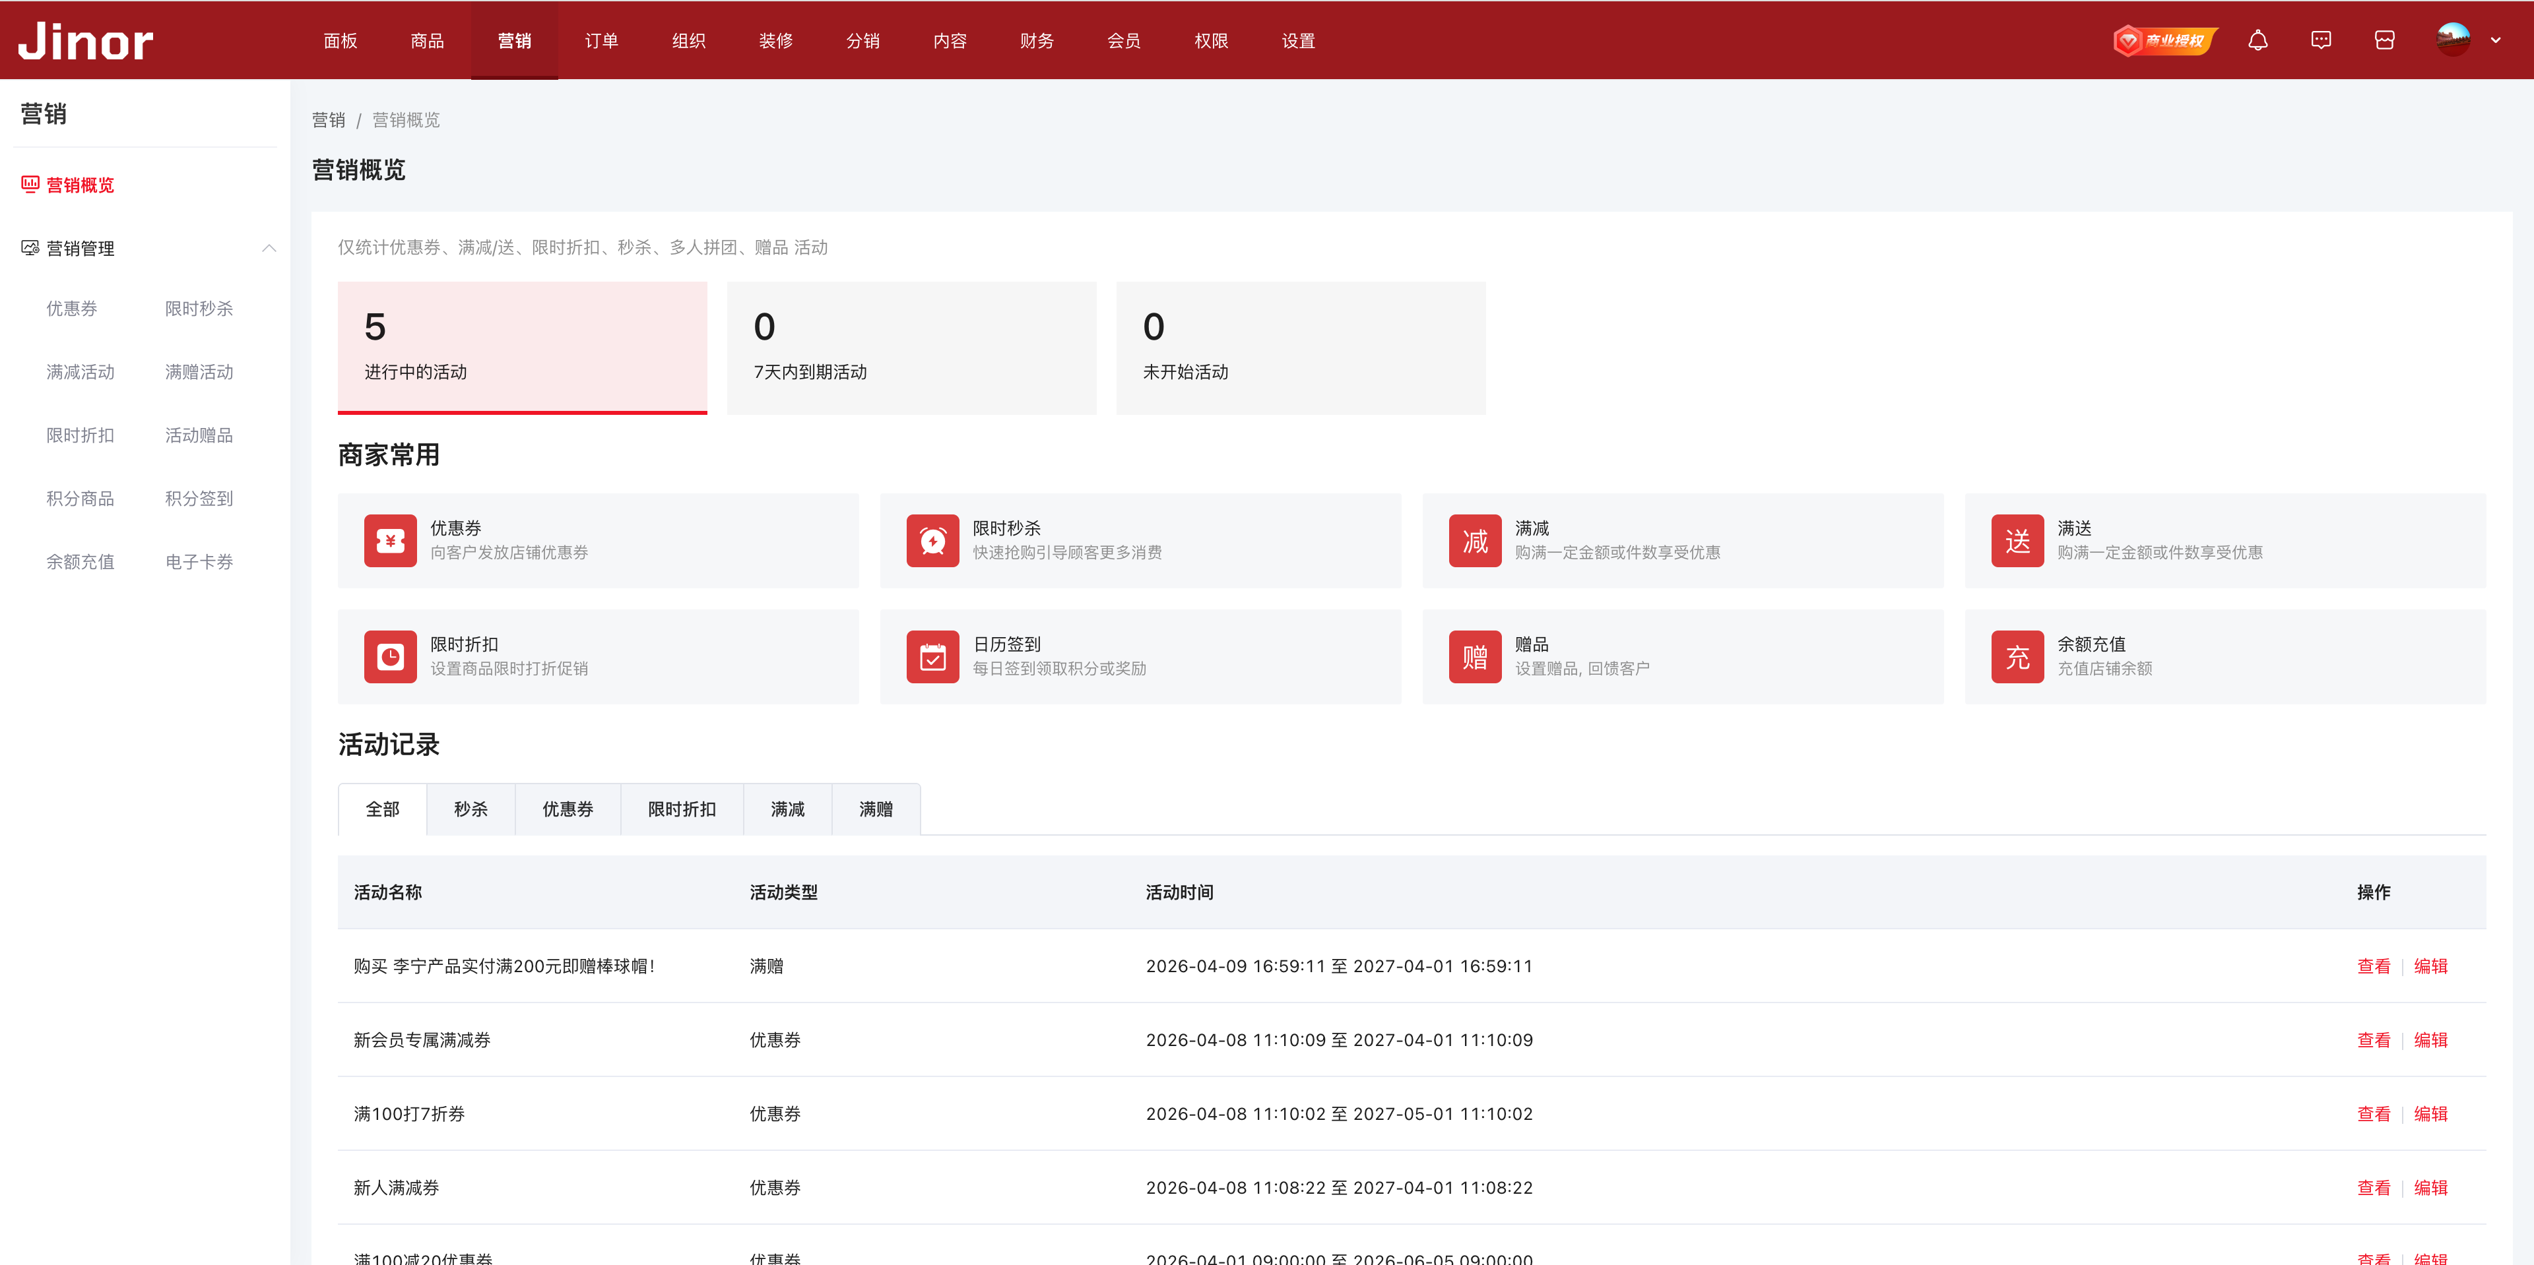Collapse the 营销管理 section chevron

point(269,248)
